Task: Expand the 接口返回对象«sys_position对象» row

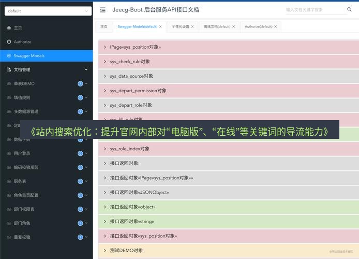Action: click(229, 236)
